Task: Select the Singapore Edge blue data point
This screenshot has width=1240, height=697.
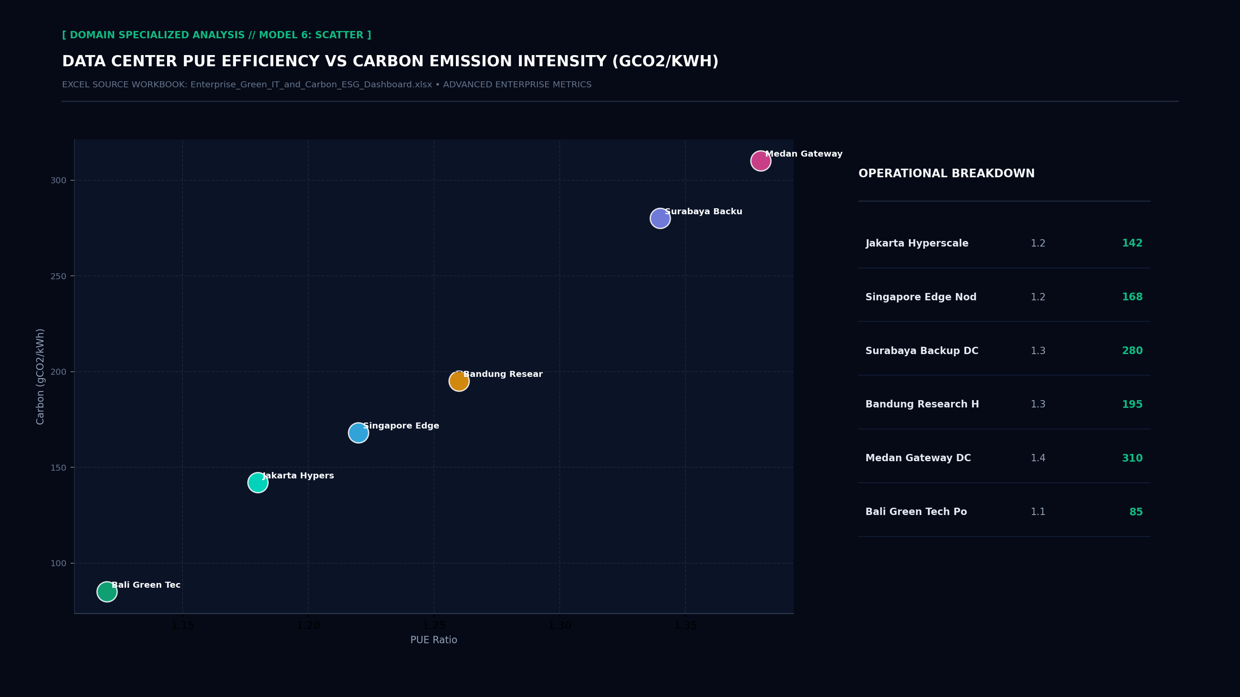Action: coord(358,433)
